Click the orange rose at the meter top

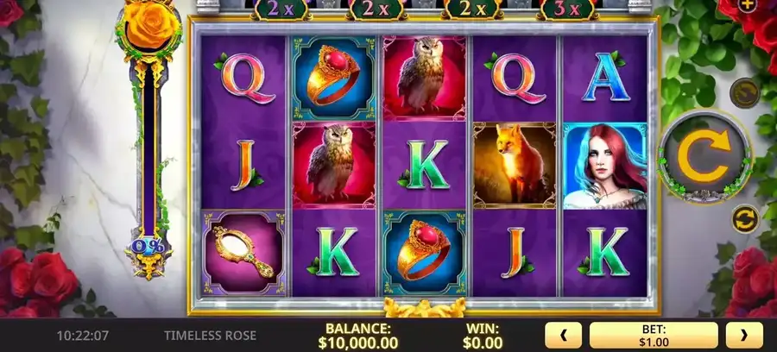149,25
